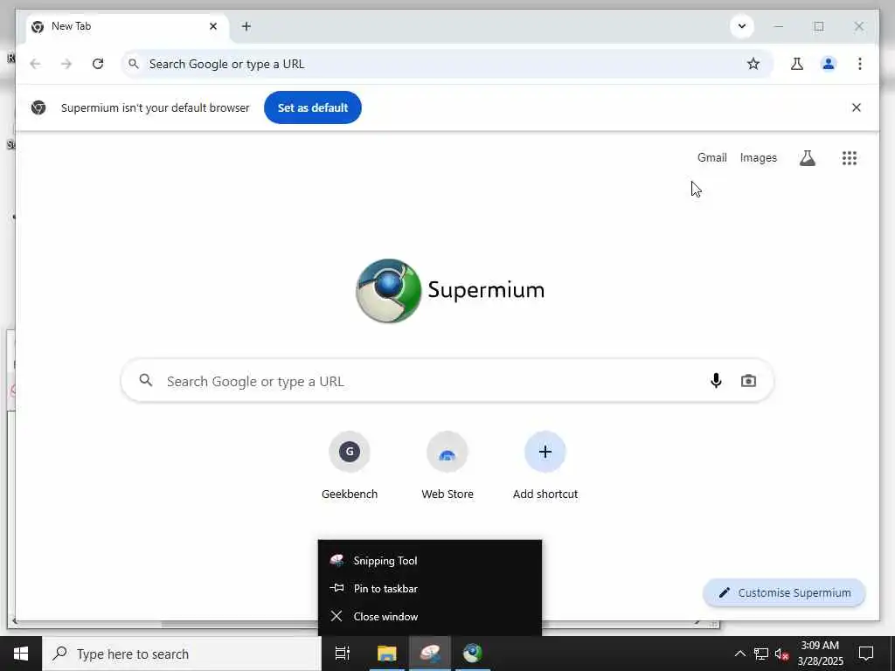Search by image with camera icon

point(748,381)
